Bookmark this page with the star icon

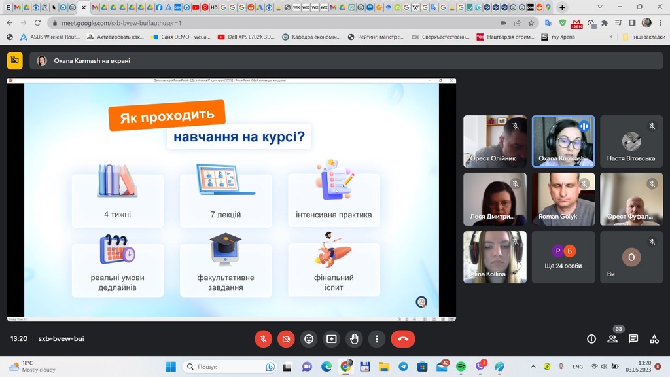point(531,22)
